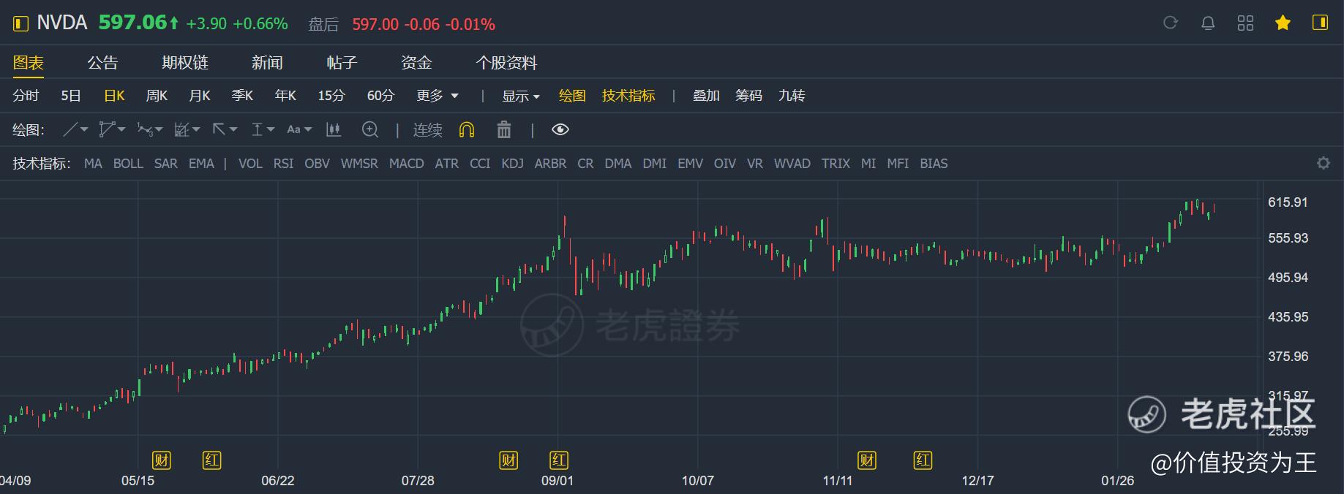This screenshot has height=494, width=1344.
Task: Expand the channel tool dropdown arrow
Action: point(121,129)
